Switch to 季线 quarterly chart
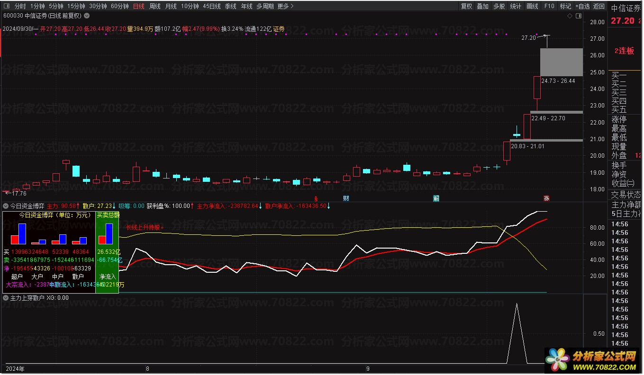This screenshot has height=375, width=644. [230, 6]
